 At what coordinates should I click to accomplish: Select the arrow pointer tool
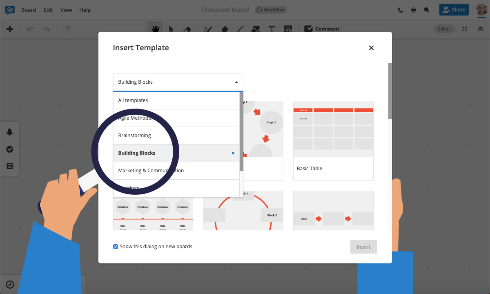click(x=171, y=29)
